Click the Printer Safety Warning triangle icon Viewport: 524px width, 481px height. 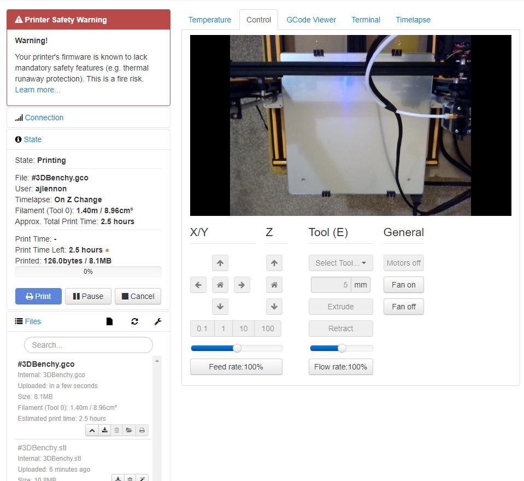(x=19, y=20)
